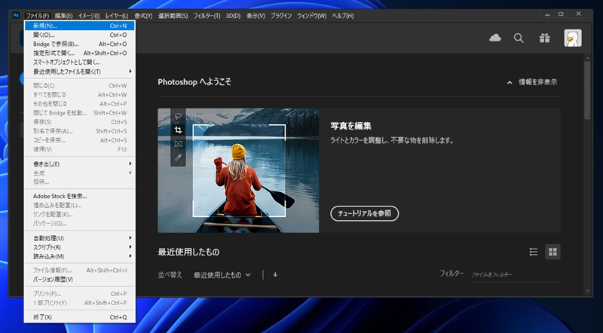Click the Photoshop へようこそ heading

point(194,82)
